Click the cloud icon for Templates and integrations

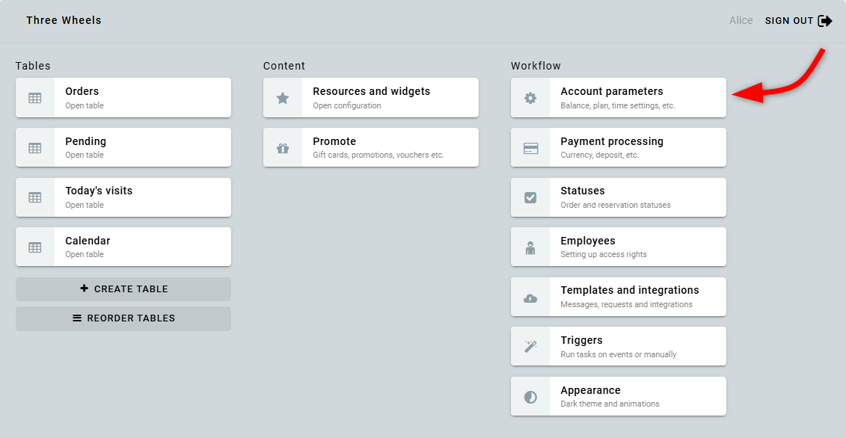[x=530, y=297]
